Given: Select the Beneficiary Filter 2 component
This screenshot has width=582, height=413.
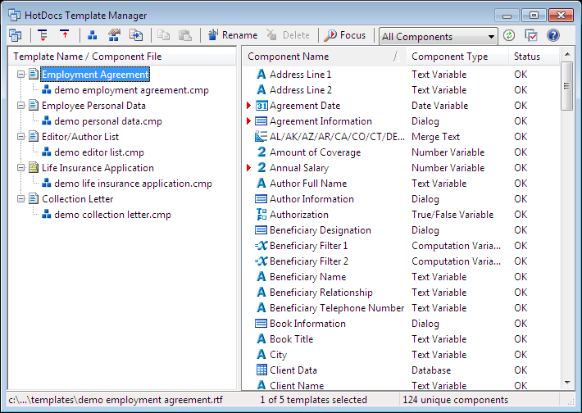Looking at the screenshot, I should point(309,261).
